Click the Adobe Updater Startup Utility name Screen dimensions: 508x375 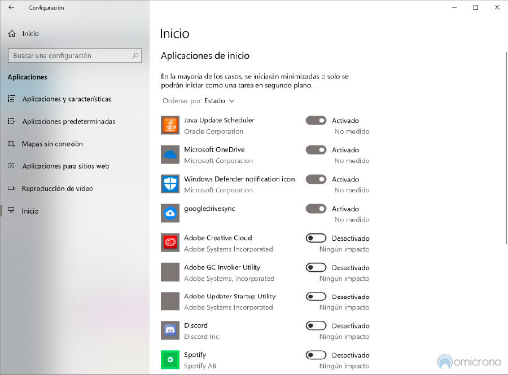(230, 296)
